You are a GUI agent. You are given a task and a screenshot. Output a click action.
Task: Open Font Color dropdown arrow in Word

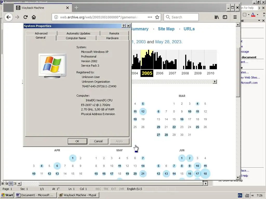[x=257, y=15]
